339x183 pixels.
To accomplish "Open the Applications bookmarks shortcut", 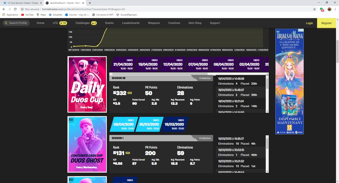I will point(10,15).
